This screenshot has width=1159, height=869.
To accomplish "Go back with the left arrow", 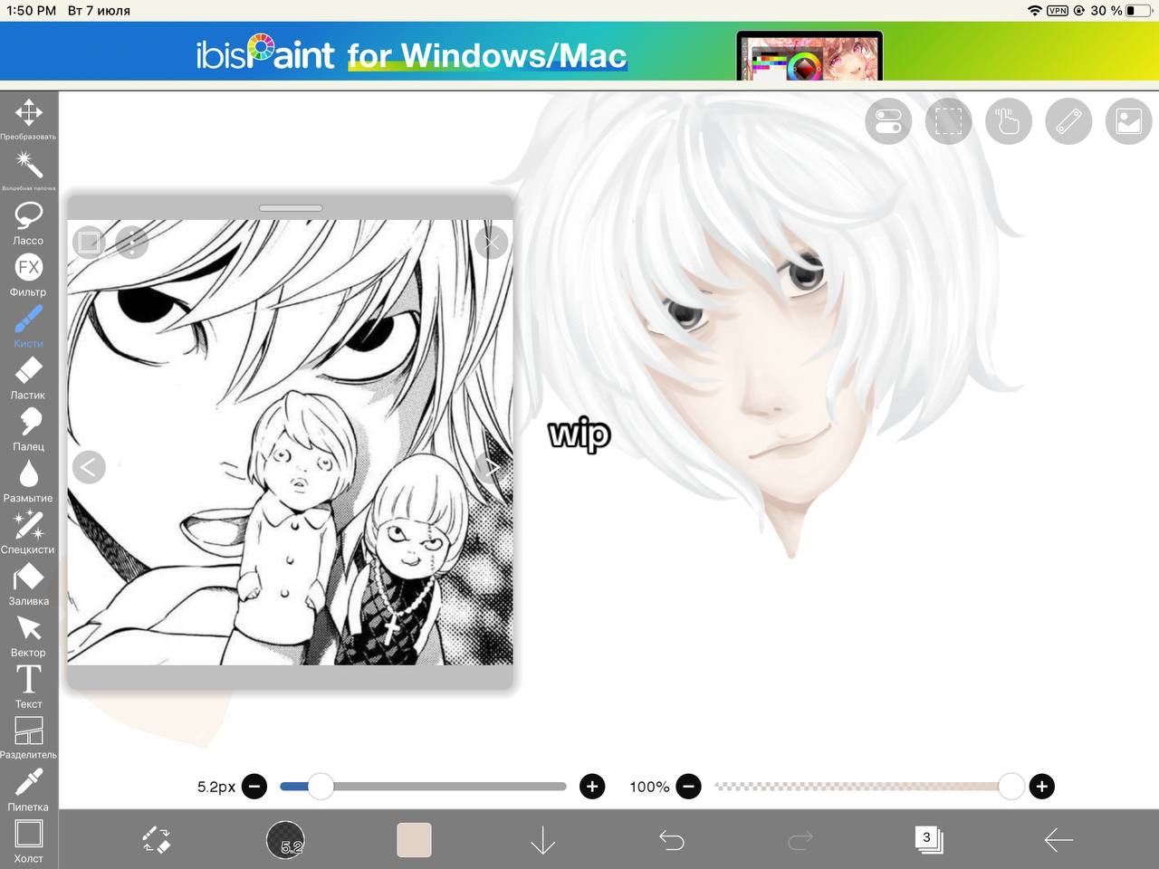I will point(1058,840).
